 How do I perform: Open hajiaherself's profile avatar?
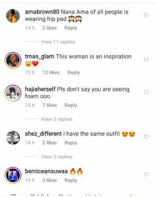[13, 93]
